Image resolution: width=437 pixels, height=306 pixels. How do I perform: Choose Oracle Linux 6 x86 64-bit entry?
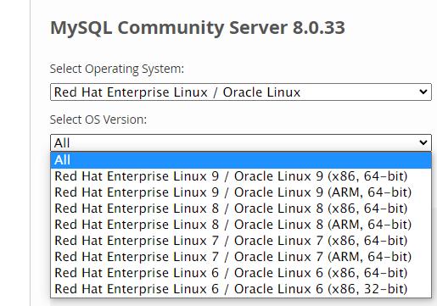241,273
